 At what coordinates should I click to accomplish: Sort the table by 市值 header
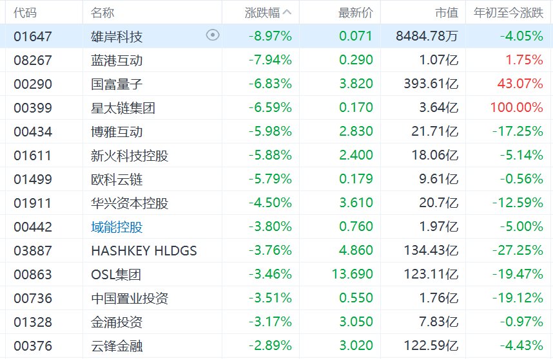[x=446, y=12]
